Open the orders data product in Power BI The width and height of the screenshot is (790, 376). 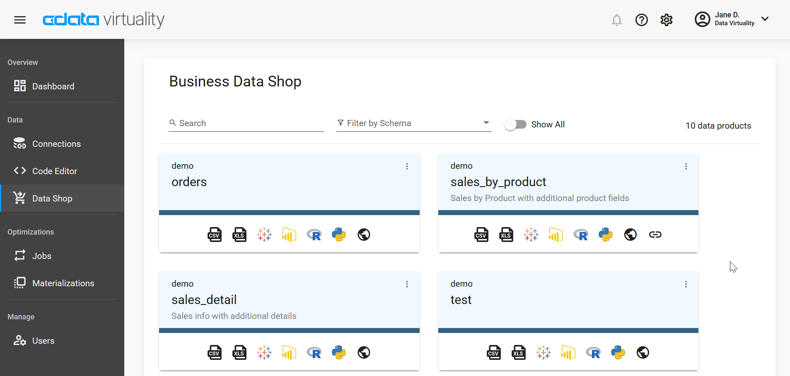(x=289, y=235)
